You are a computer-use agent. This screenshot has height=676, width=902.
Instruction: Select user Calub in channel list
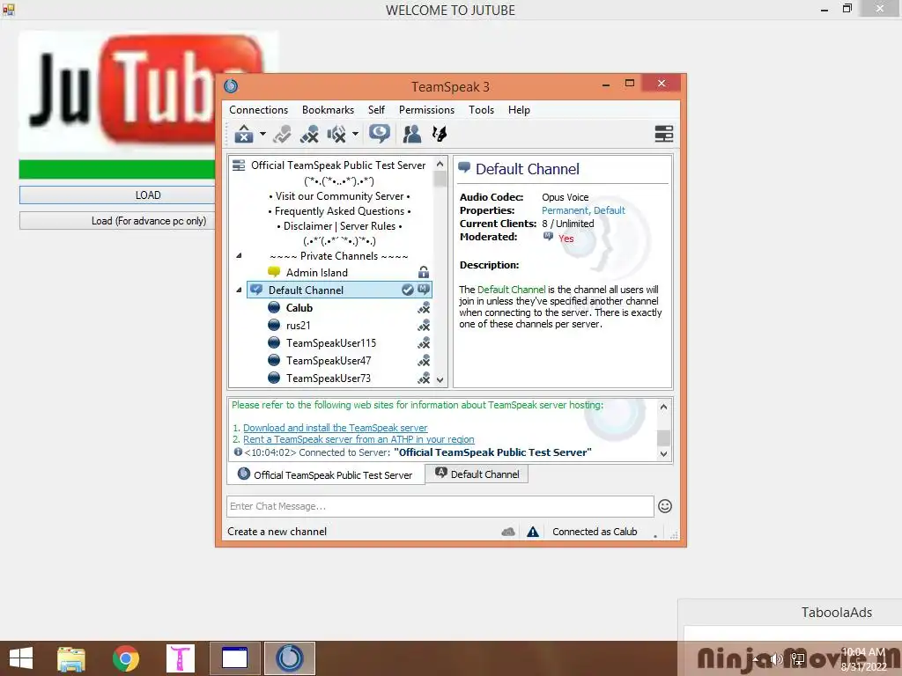[x=299, y=308]
